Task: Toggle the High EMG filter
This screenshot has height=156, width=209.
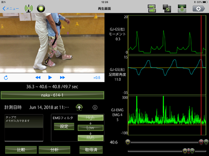Action: 90,118
